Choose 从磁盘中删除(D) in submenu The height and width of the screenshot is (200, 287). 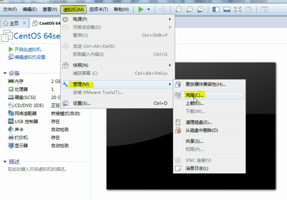(210, 130)
